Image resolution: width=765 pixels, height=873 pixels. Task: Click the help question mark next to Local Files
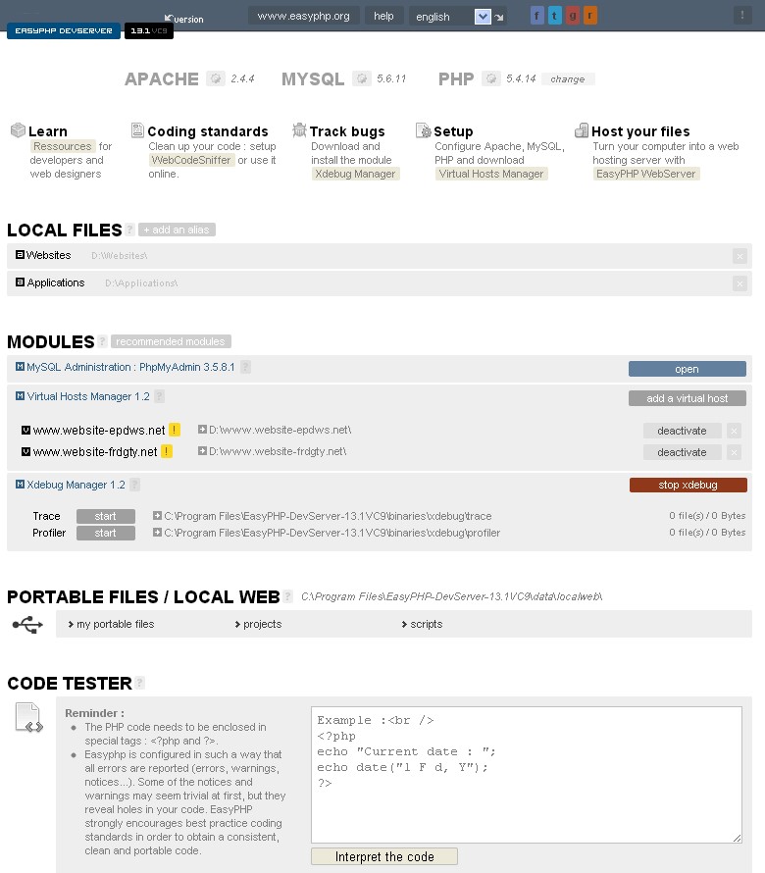pyautogui.click(x=130, y=231)
